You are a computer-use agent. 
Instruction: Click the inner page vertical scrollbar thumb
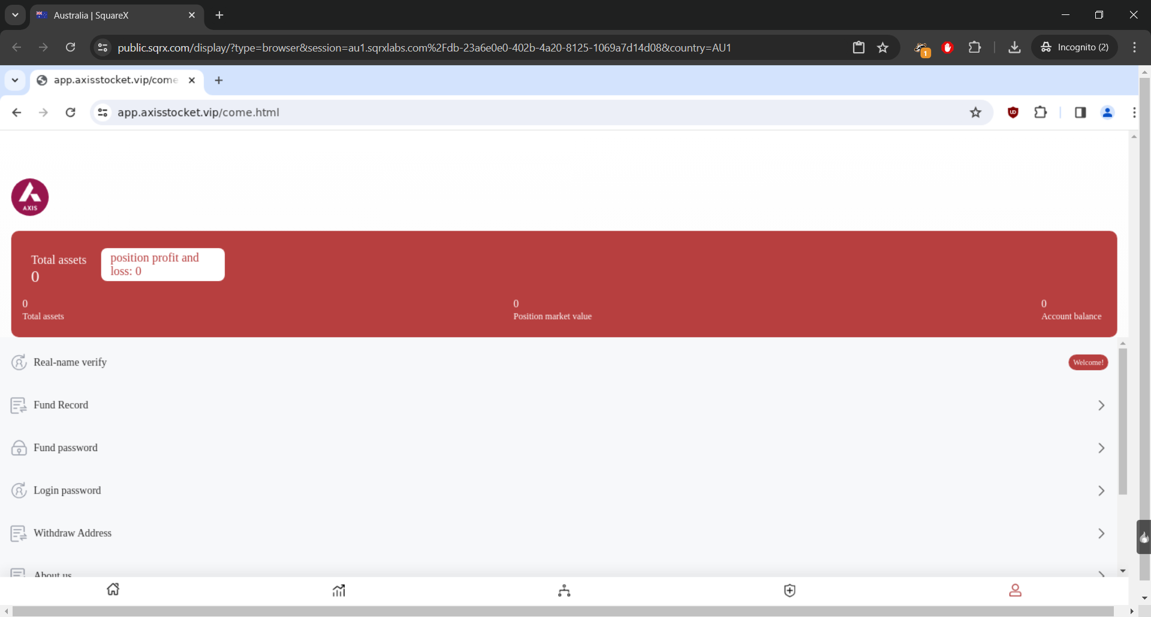(1123, 419)
